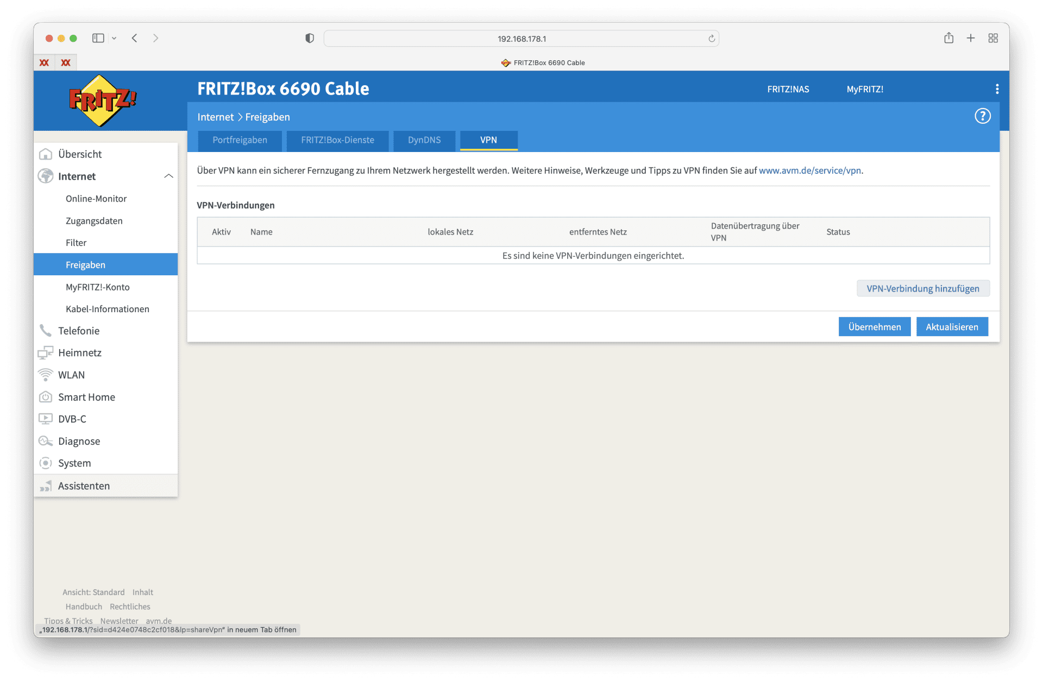Click the Safari share icon
Screen dimensions: 1043x682
click(948, 38)
